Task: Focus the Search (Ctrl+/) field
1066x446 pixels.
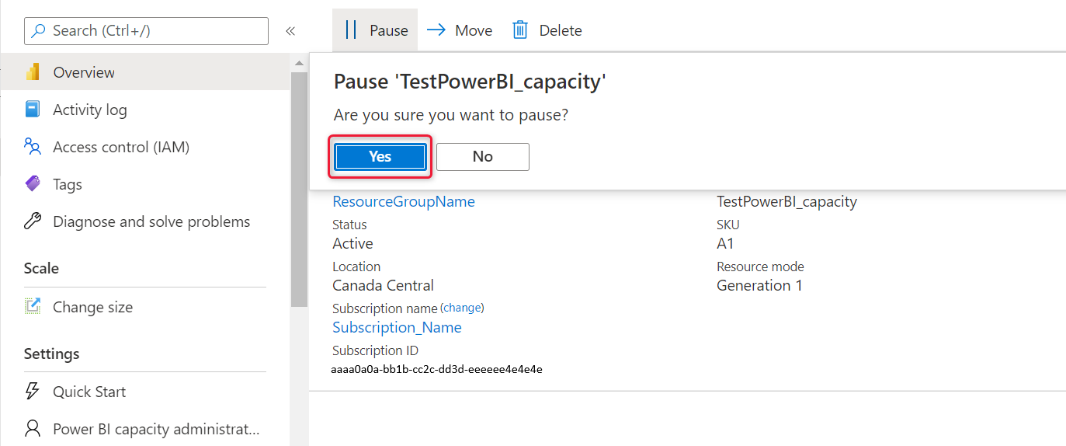Action: [x=148, y=31]
